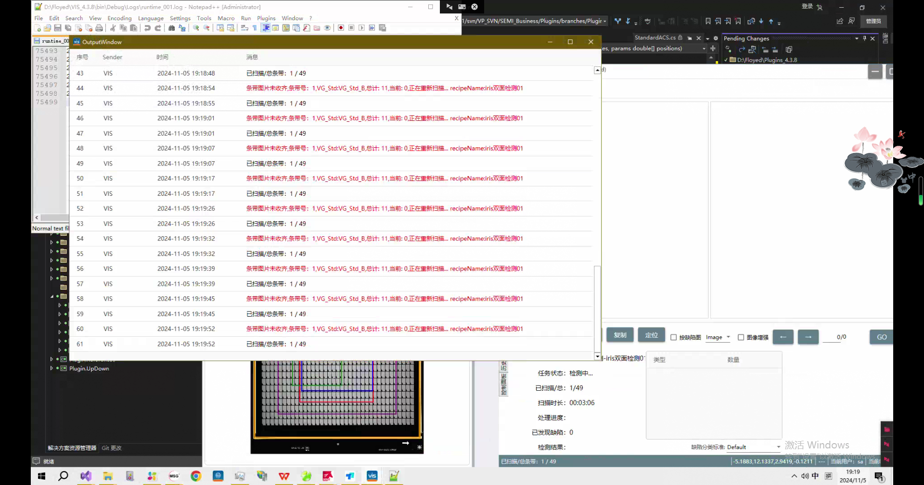This screenshot has height=485, width=924.
Task: Click Clear bookmarks icon in Visual Studio
Action: (738, 21)
